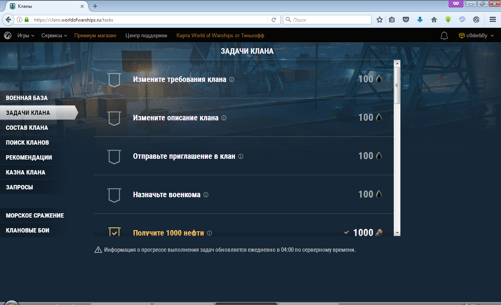The image size is (501, 305).
Task: Click the Wargaming logo icon in top bar
Action: [x=7, y=36]
